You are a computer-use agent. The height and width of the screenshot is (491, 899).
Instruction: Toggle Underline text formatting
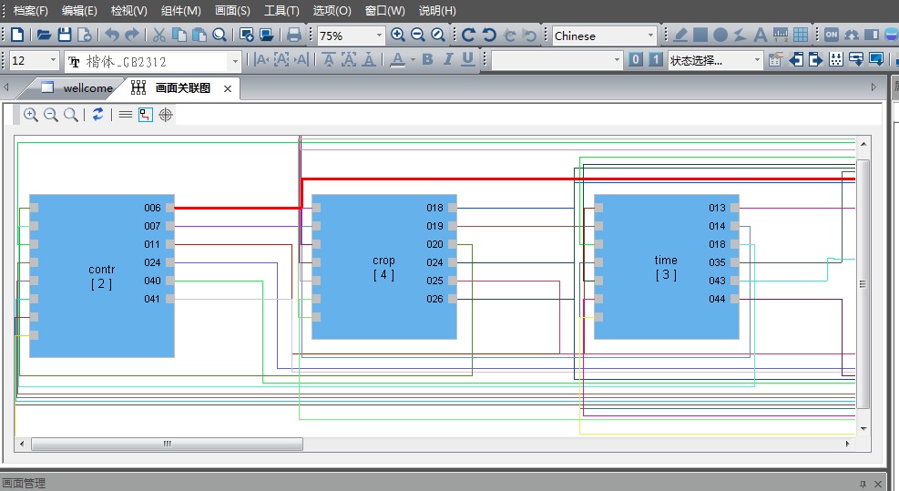click(x=468, y=60)
